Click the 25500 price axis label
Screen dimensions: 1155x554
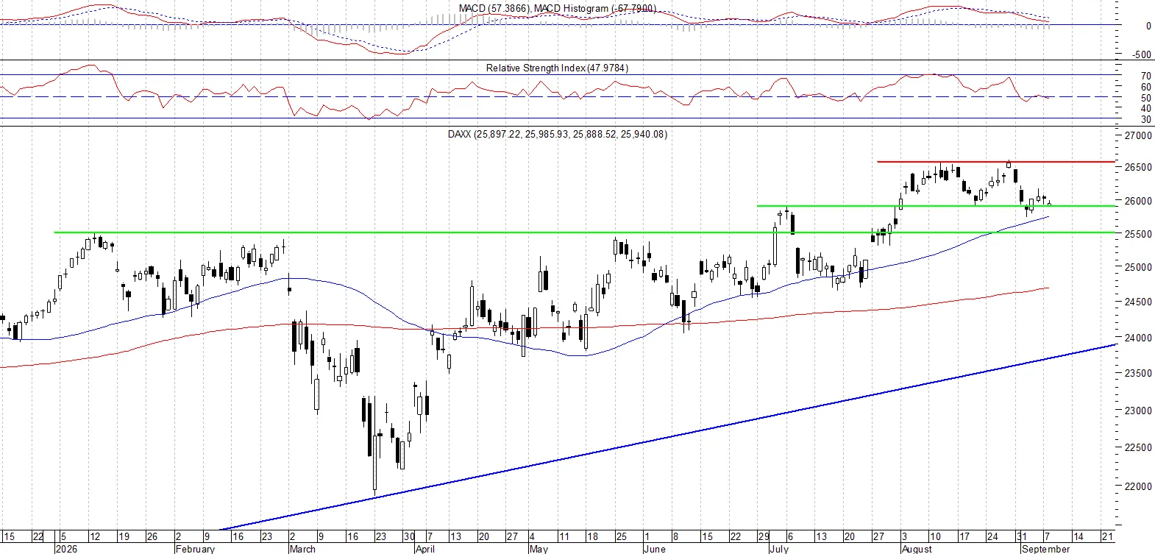coord(1138,234)
